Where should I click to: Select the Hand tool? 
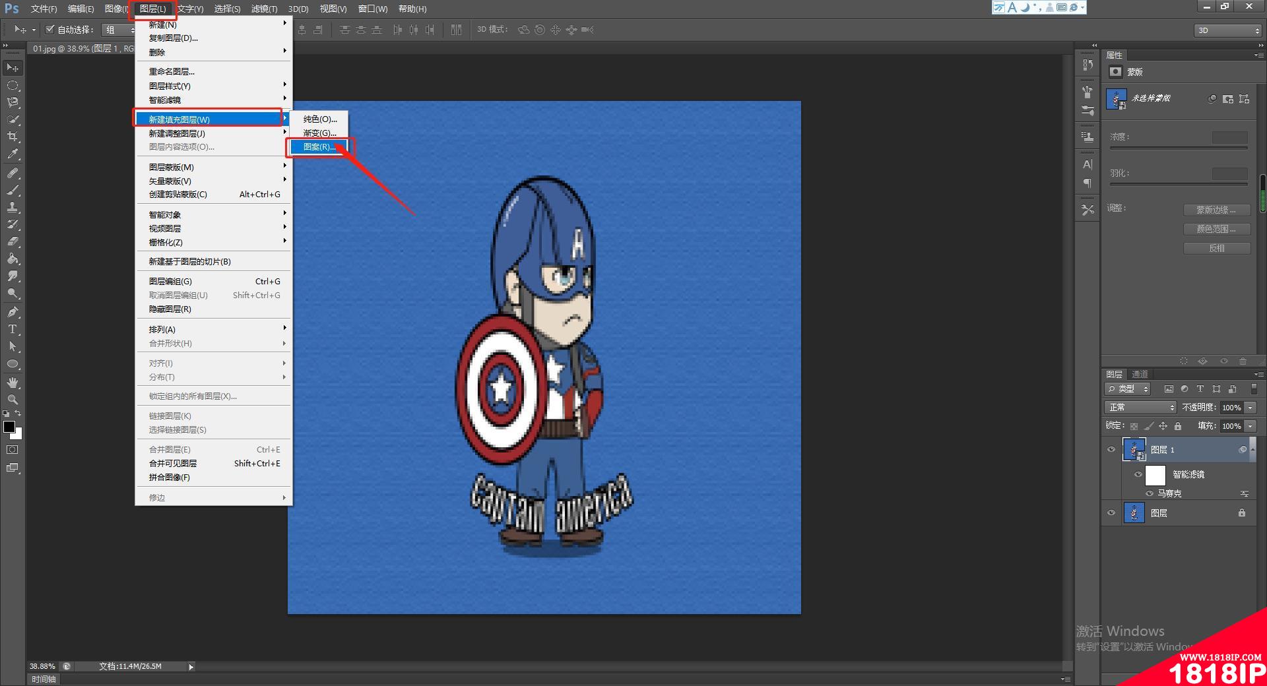click(x=13, y=383)
